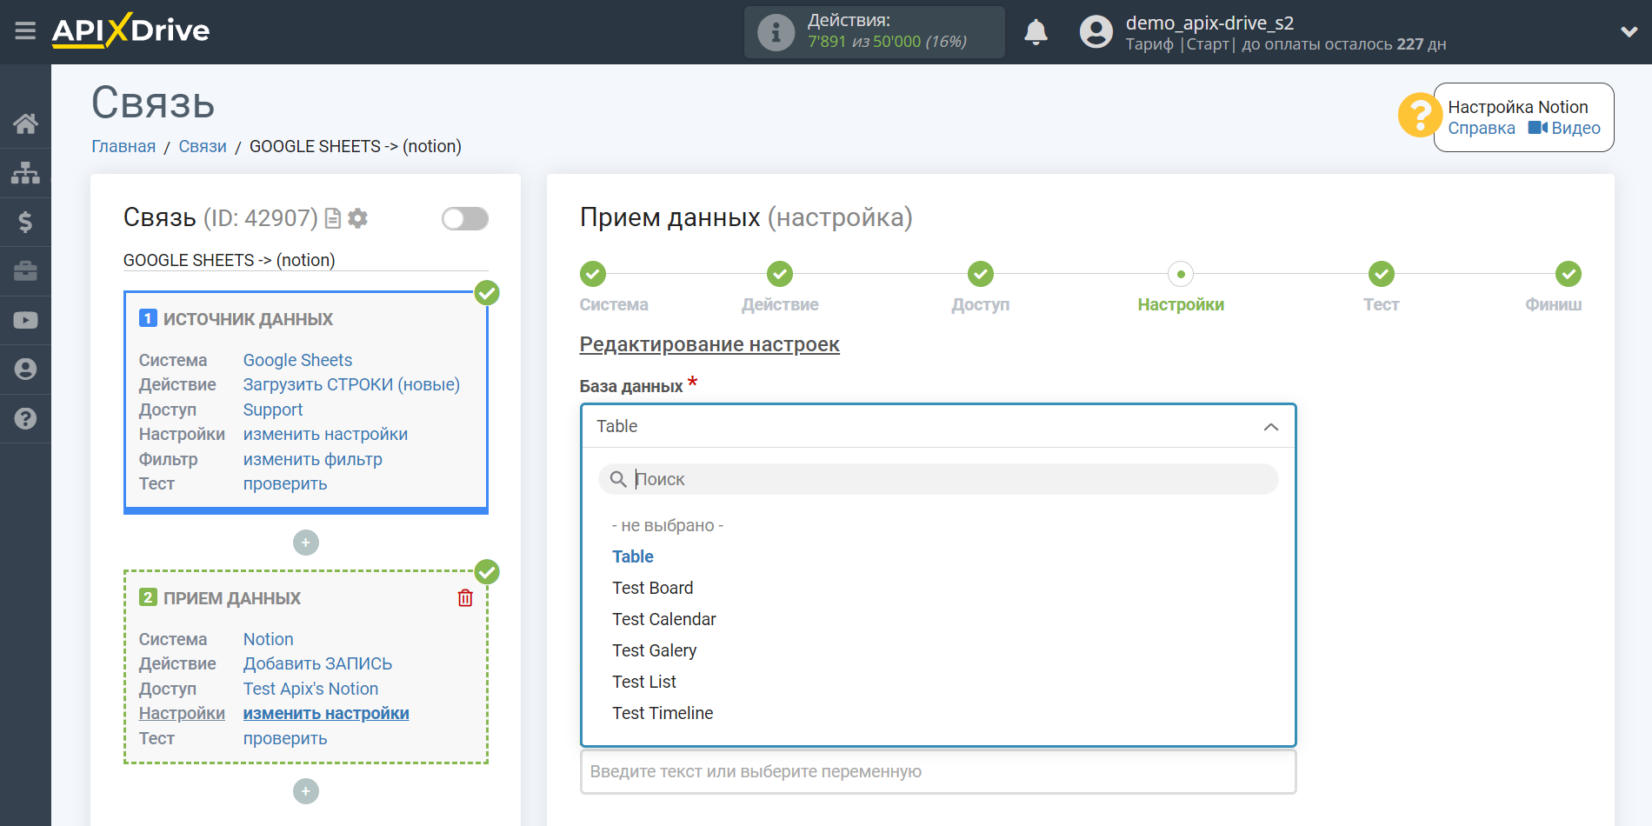Viewport: 1652px width, 826px height.
Task: Open the help question sidebar icon
Action: [25, 418]
